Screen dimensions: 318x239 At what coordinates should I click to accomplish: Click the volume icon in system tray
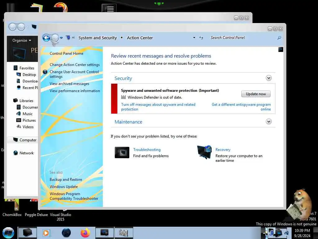[x=287, y=233]
